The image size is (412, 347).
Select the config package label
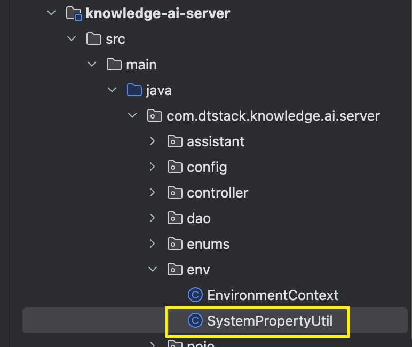[x=207, y=168]
